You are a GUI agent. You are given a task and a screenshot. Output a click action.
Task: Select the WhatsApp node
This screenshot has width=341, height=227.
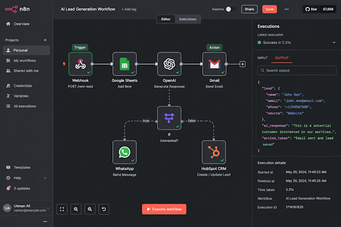pyautogui.click(x=124, y=152)
